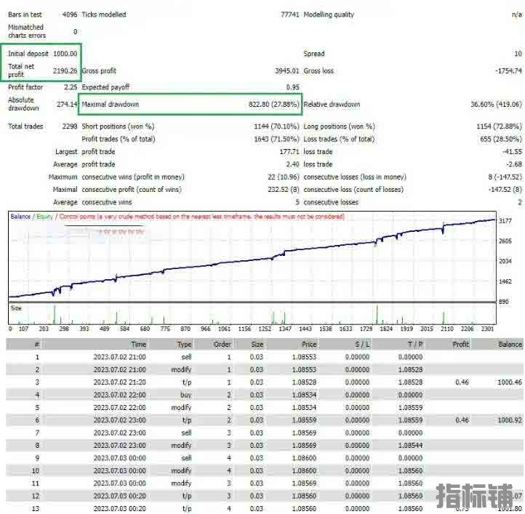This screenshot has height=514, width=525.
Task: Click balance value 1000.92 in row 6
Action: (x=508, y=420)
